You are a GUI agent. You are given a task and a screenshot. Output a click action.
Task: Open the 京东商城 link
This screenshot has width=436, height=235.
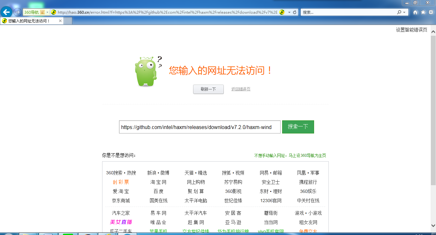click(x=121, y=201)
